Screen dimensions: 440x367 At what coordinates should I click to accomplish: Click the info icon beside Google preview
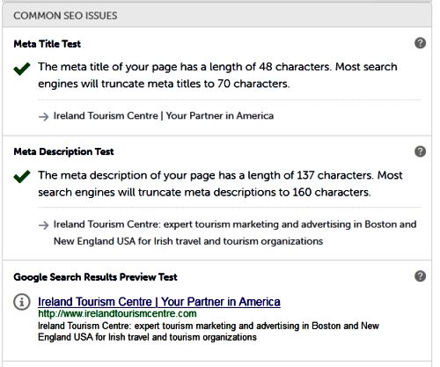(x=22, y=302)
